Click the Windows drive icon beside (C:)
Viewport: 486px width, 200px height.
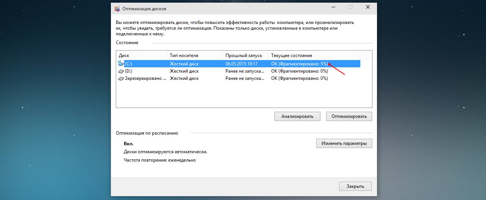click(x=121, y=63)
